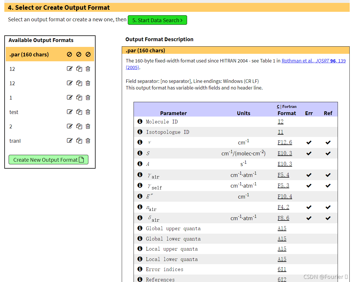The image size is (352, 282).
Task: Click info icon for Error indices
Action: tap(140, 269)
